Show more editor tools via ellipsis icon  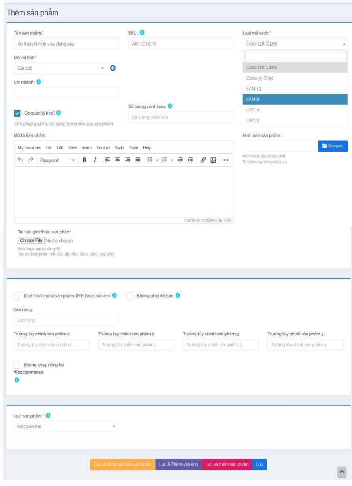[226, 160]
